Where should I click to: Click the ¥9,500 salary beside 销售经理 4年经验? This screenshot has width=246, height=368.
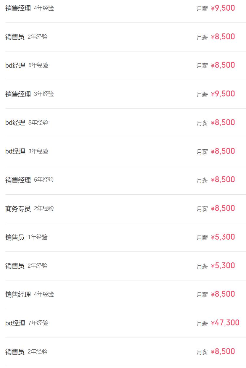[x=223, y=8]
